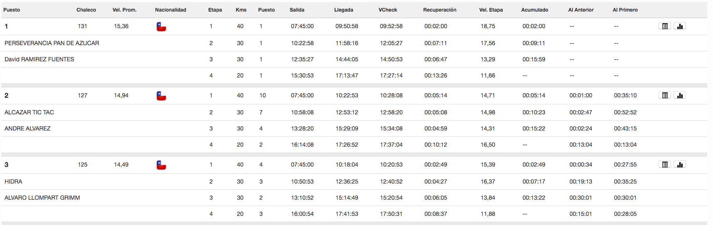Click the Acumulado column header
The height and width of the screenshot is (225, 713).
(x=535, y=10)
